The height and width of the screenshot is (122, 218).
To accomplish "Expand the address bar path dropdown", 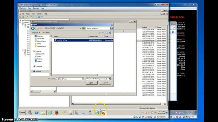I will [x=80, y=28].
